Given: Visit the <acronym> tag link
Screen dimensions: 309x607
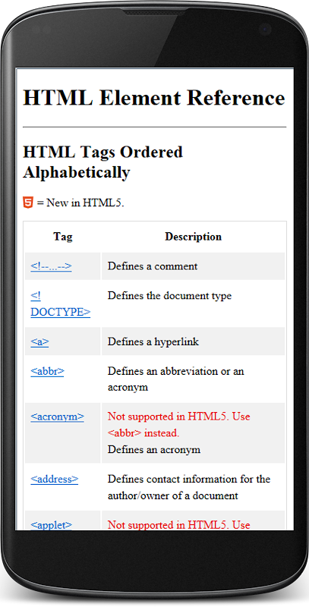Looking at the screenshot, I should 57,417.
